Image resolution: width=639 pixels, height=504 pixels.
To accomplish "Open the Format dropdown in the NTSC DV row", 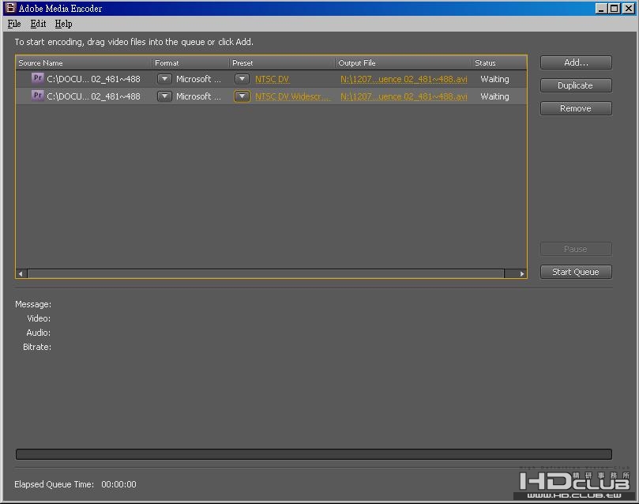I will click(164, 79).
